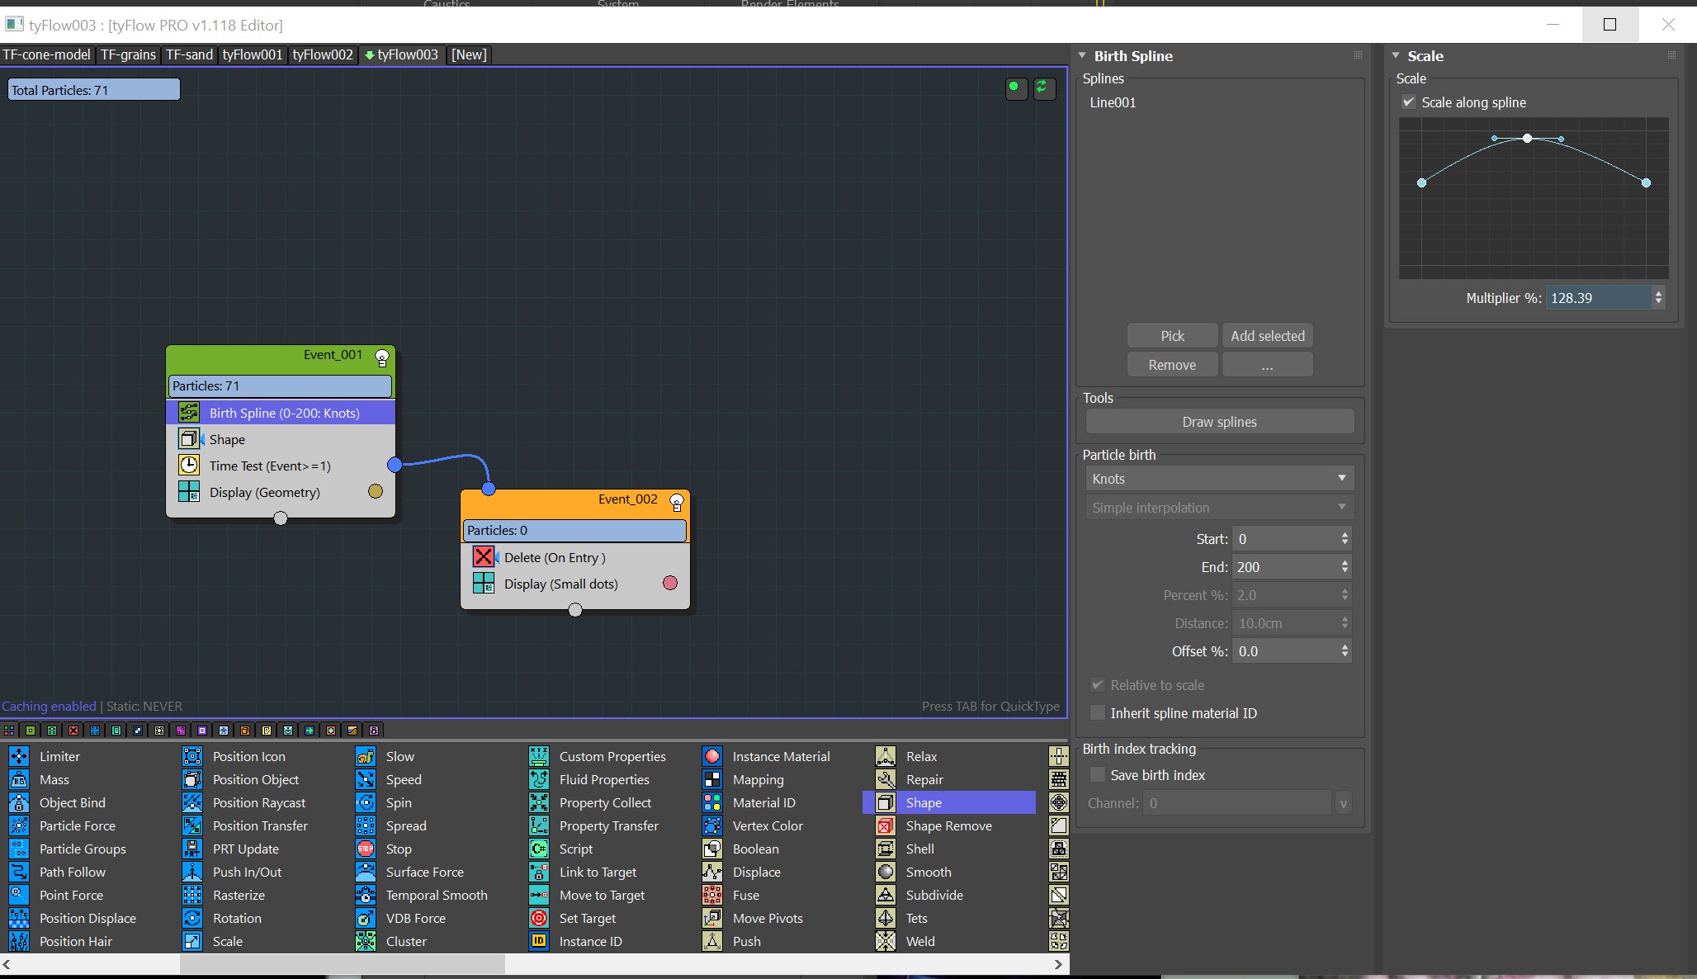Screen dimensions: 1697x979
Task: Switch to the tyFlow001 tab
Action: coord(253,54)
